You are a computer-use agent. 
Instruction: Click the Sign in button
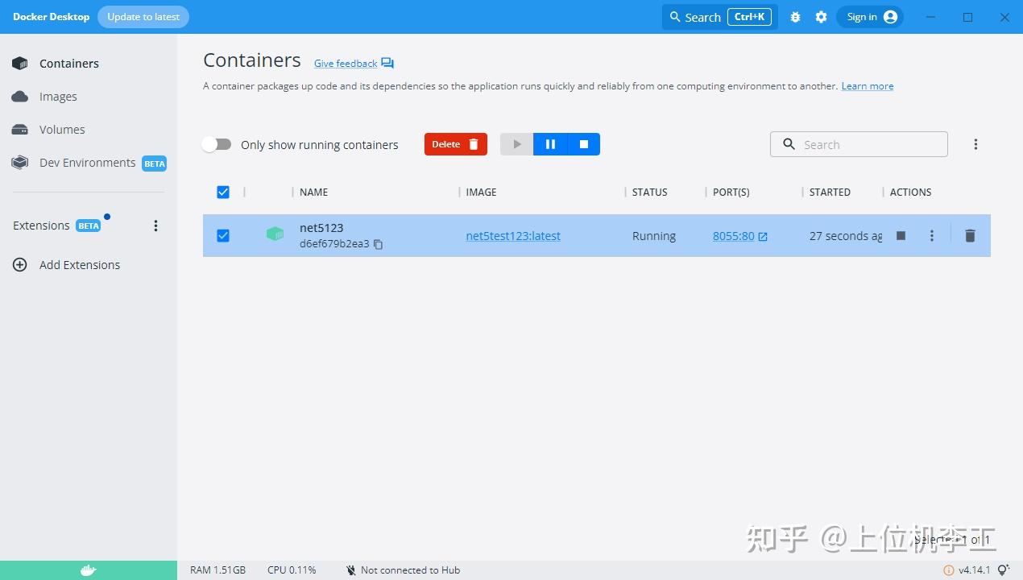coord(870,17)
